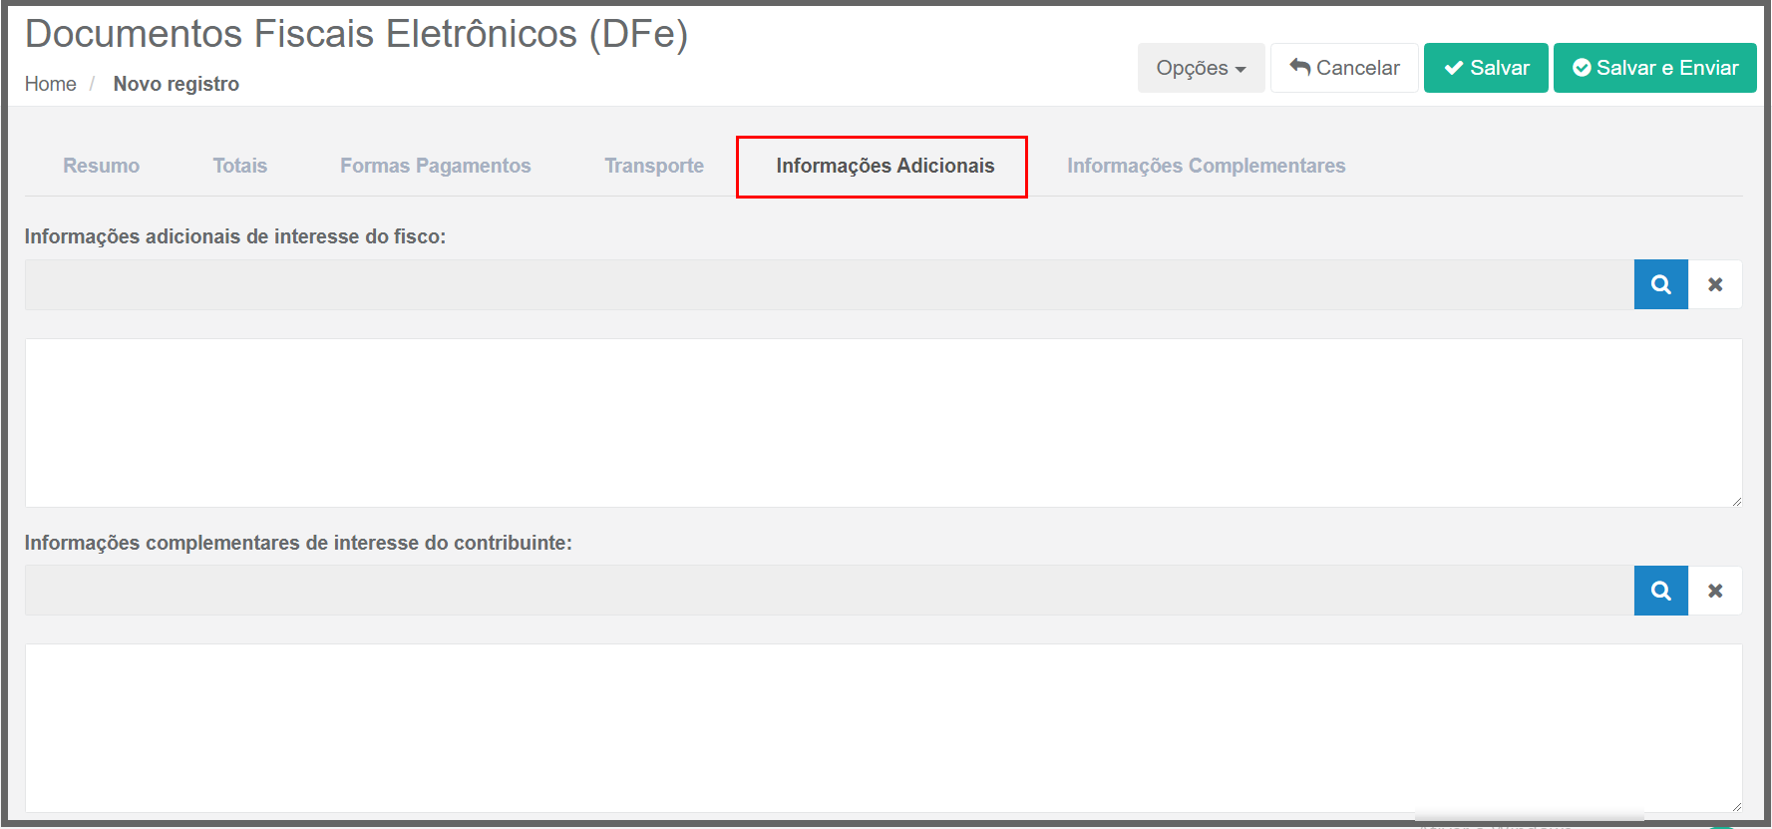The width and height of the screenshot is (1772, 829).
Task: Clear the contribuinte information field with X
Action: [1715, 591]
